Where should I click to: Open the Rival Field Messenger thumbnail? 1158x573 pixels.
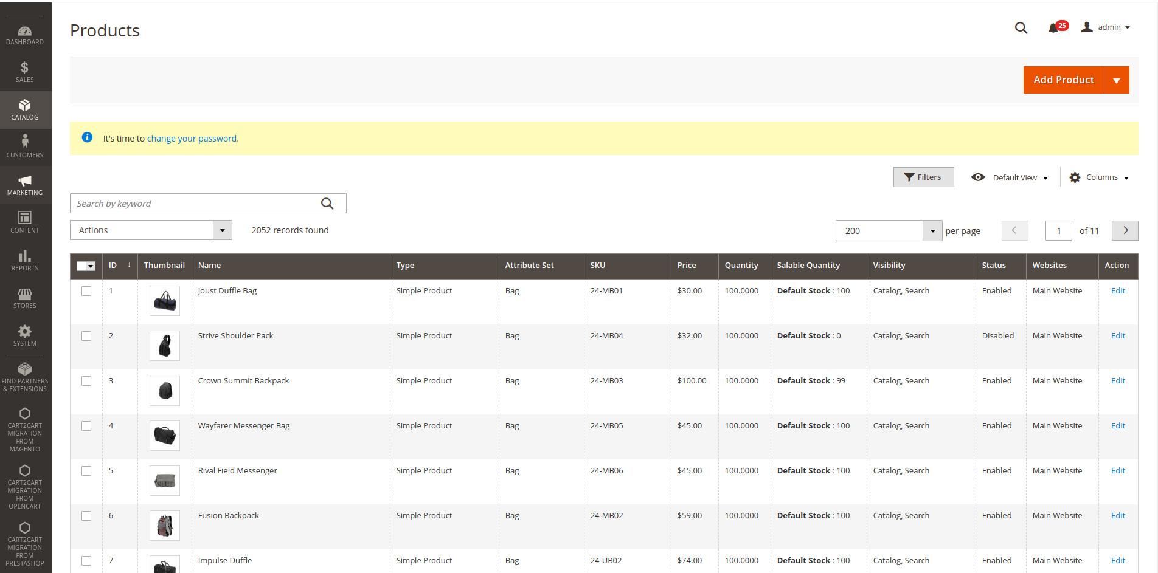(165, 481)
